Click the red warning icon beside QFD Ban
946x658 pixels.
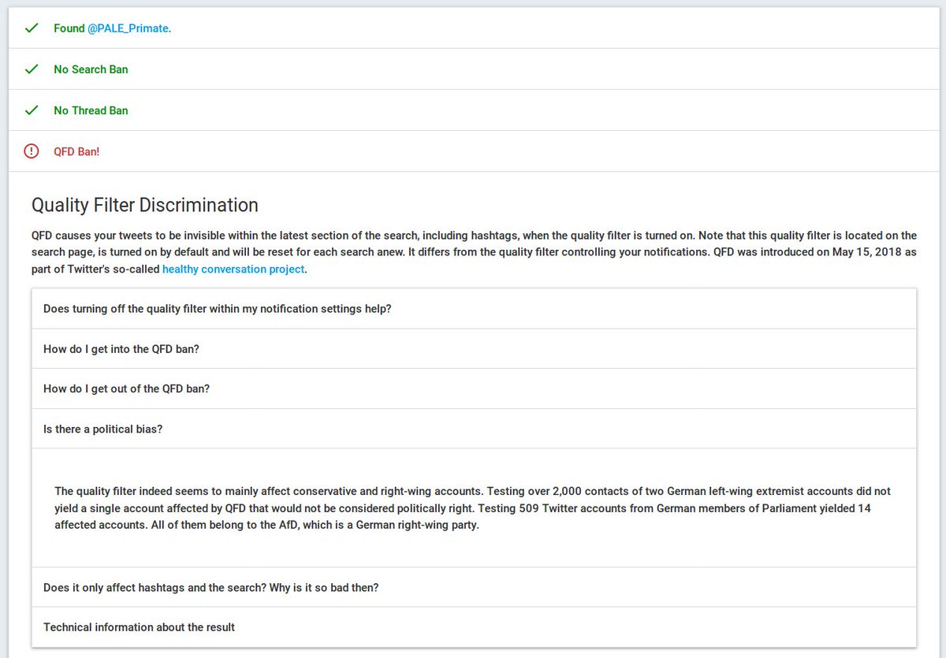pyautogui.click(x=32, y=151)
